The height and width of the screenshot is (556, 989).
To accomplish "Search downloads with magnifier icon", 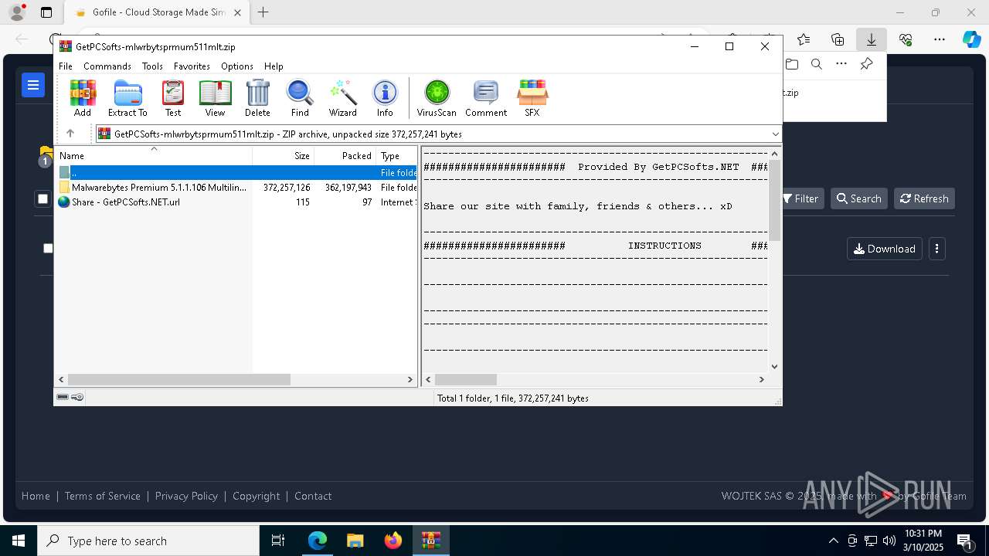I will 817,64.
